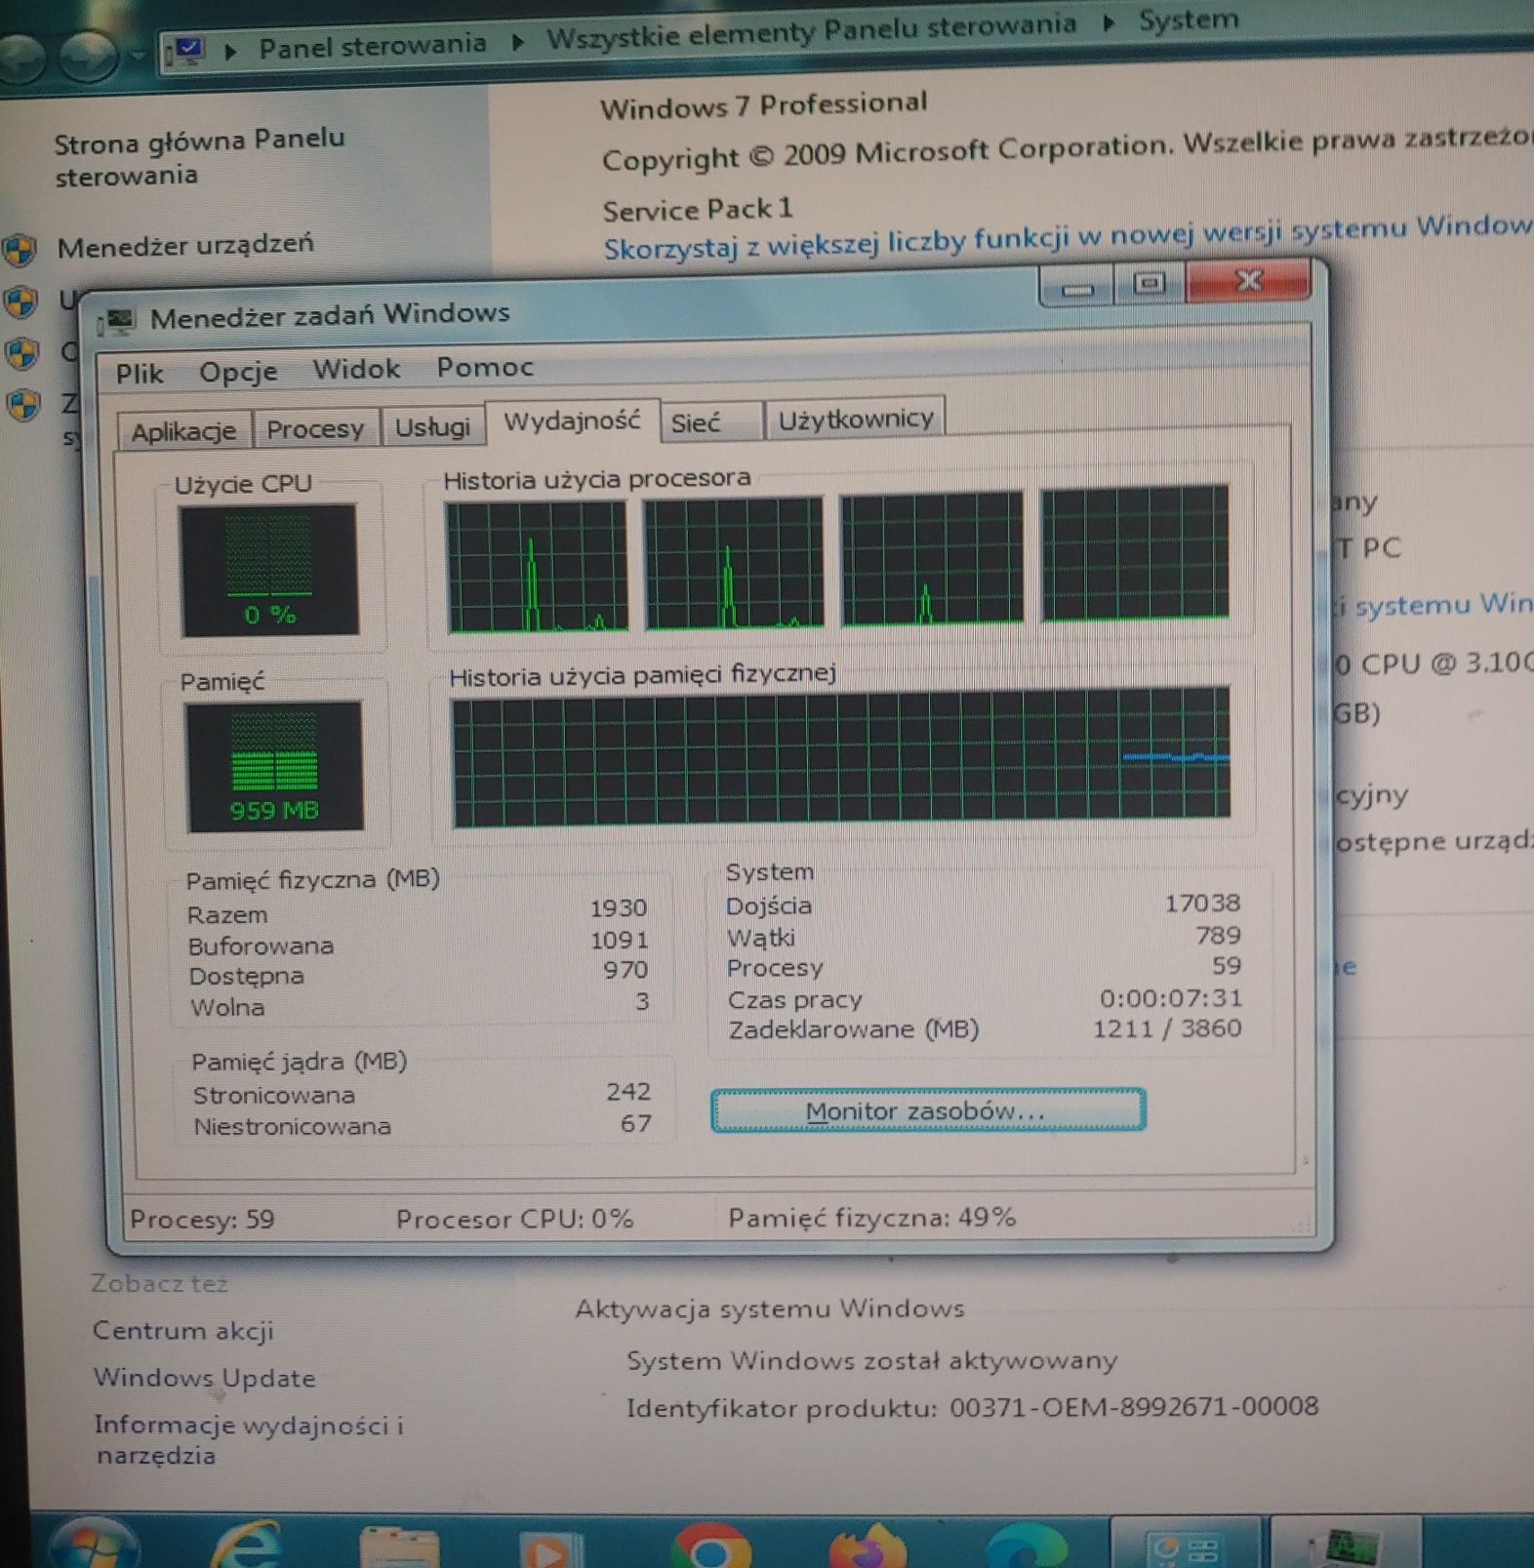Click the first CPU core history graph
Image resolution: width=1534 pixels, height=1568 pixels.
coord(537,567)
